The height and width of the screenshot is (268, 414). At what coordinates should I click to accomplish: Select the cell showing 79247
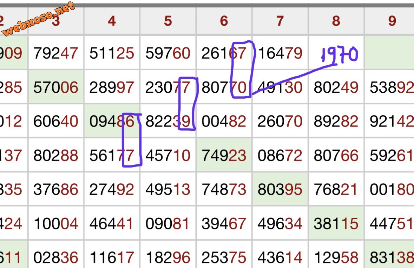coord(56,53)
